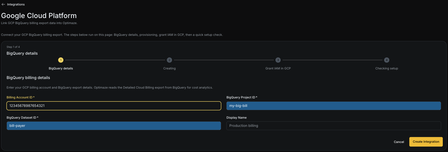The image size is (448, 152).
Task: Select step 4 circle for Checking setup
Action: [x=387, y=60]
